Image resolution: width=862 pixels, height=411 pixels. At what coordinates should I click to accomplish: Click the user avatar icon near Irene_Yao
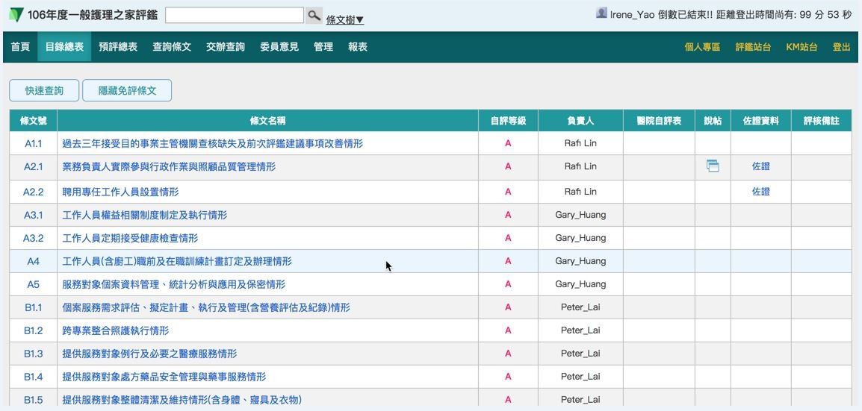[x=601, y=13]
